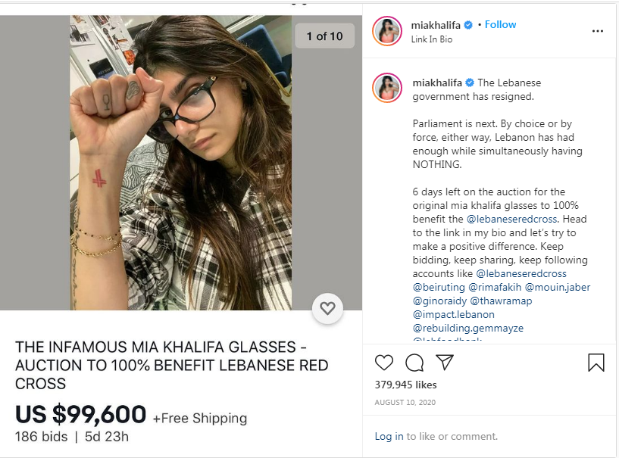Go to the @ginoraidy profile
The width and height of the screenshot is (619, 458).
tap(439, 301)
